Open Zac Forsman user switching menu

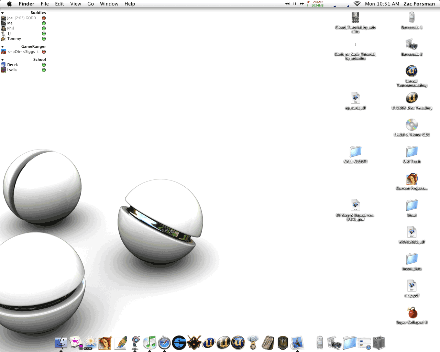(419, 4)
